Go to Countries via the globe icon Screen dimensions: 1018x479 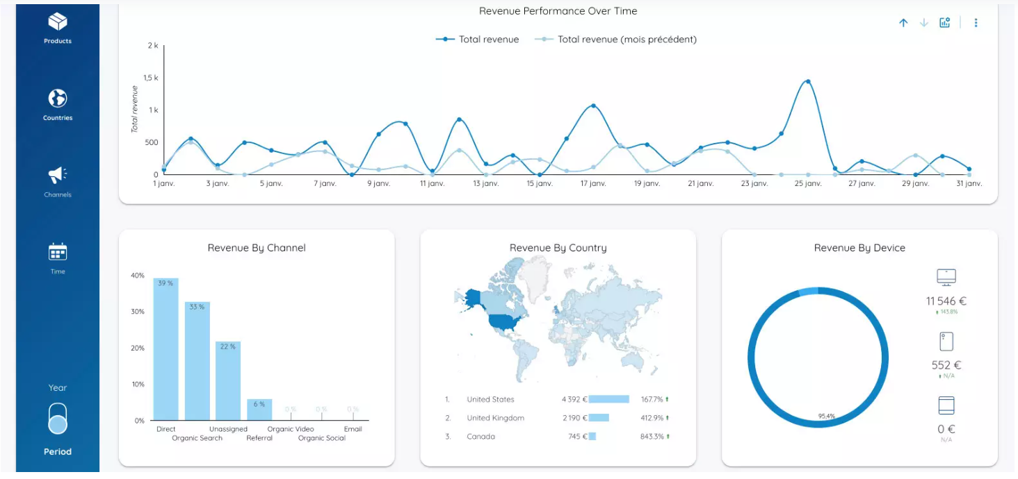58,98
